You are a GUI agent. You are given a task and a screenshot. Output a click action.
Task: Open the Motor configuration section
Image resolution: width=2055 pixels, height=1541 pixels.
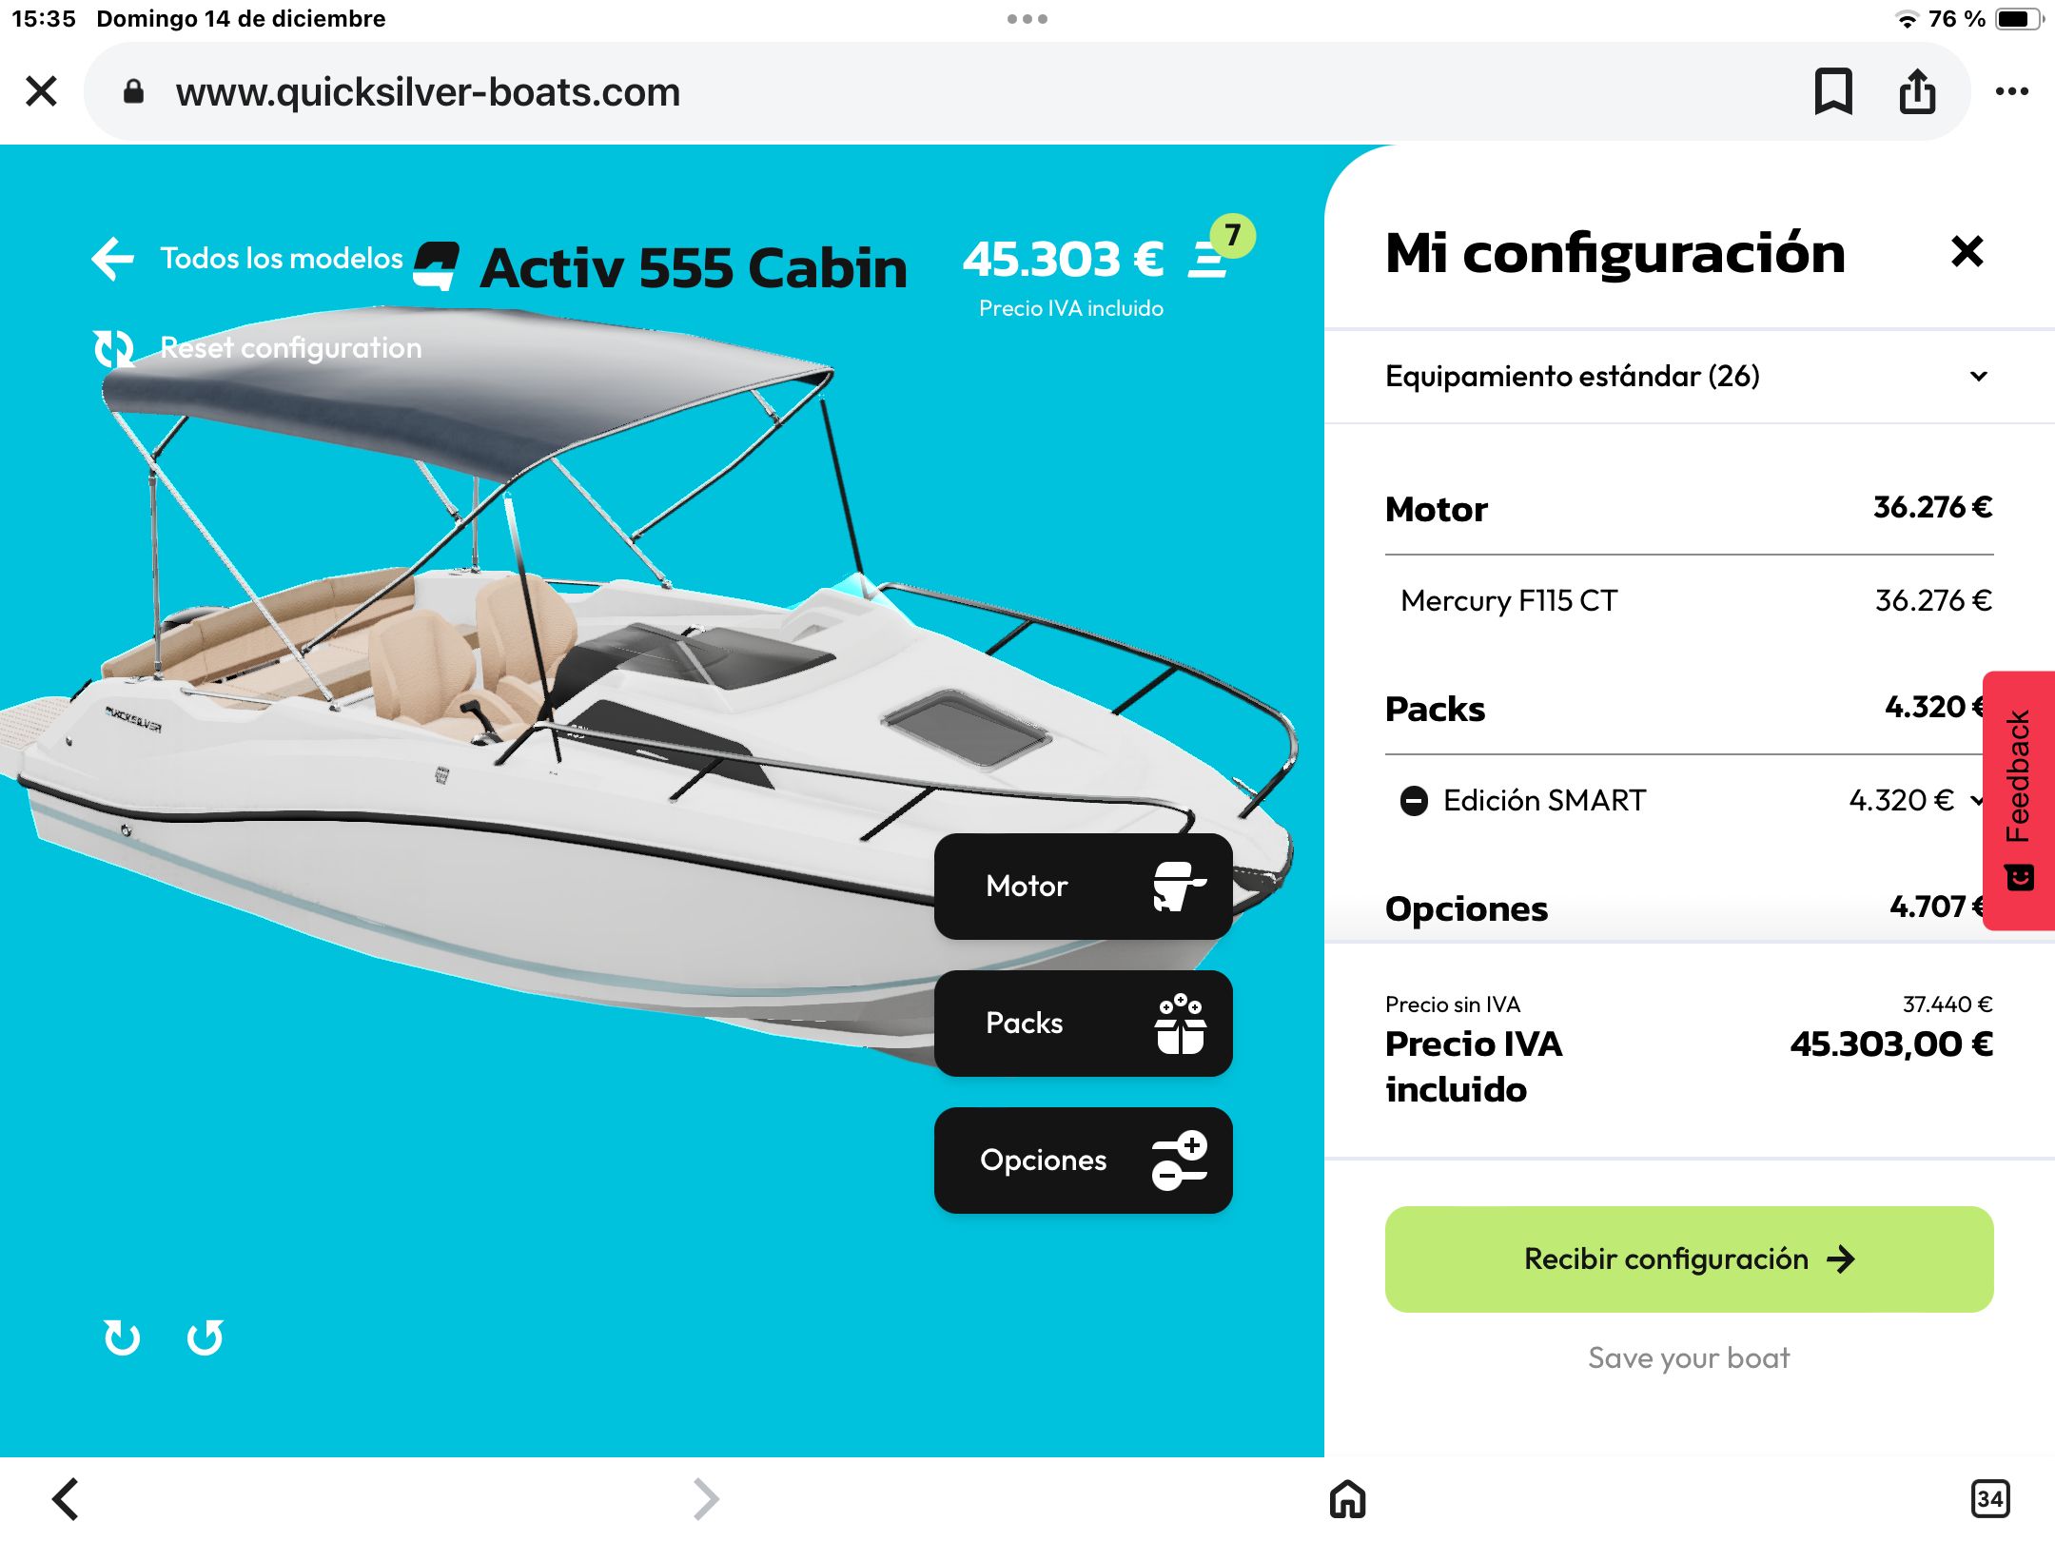pyautogui.click(x=1083, y=887)
